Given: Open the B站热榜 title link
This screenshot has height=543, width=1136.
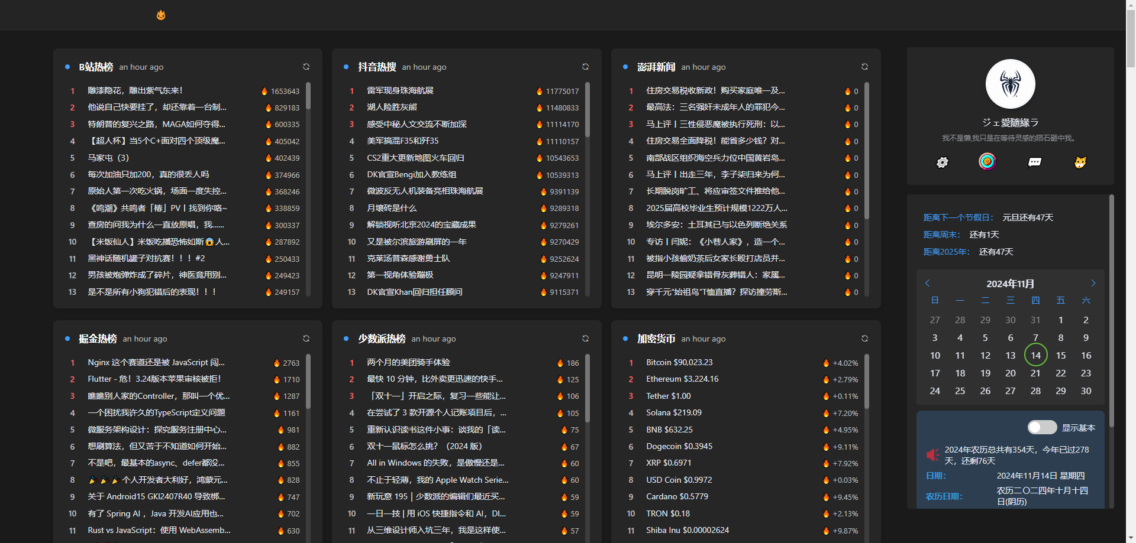Looking at the screenshot, I should coord(96,67).
